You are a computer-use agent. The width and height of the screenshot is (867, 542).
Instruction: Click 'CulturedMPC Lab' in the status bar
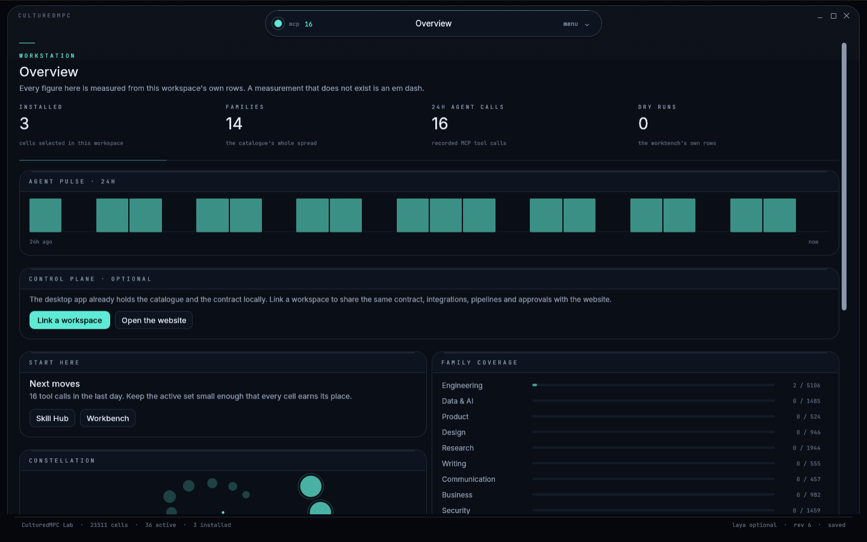pyautogui.click(x=48, y=525)
